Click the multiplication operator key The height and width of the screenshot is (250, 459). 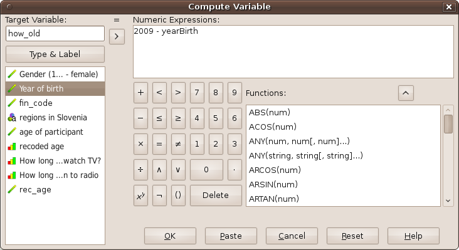point(140,144)
